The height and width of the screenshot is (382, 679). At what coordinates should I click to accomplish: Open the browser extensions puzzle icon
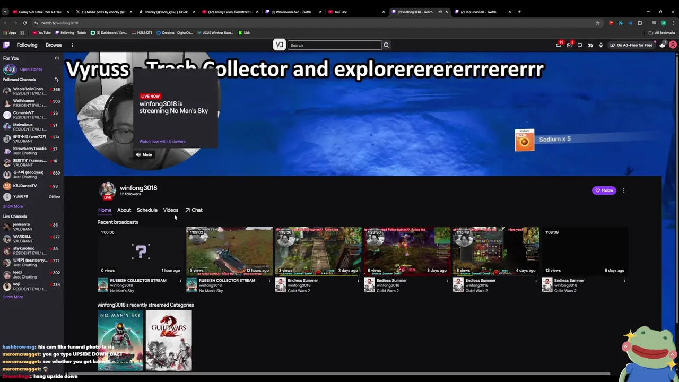click(640, 23)
